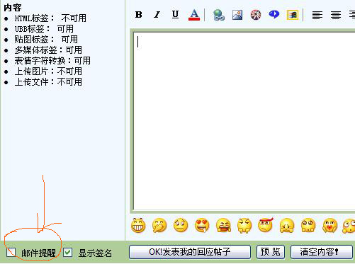Insert the angry red-headband emoticon

click(266, 225)
